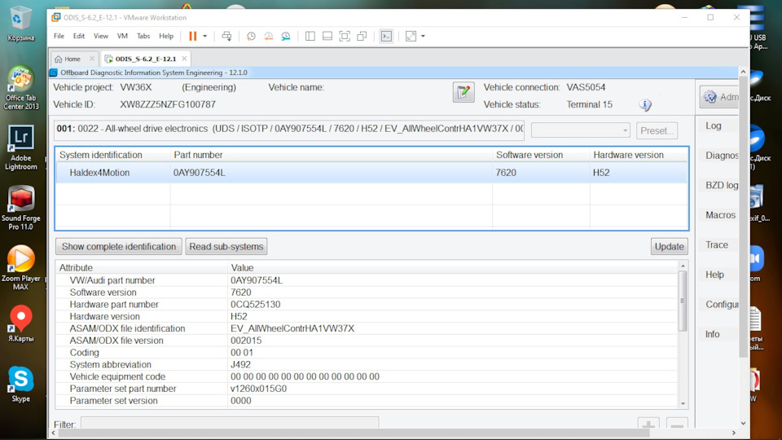782x440 pixels.
Task: Open the Macros side panel
Action: click(720, 215)
